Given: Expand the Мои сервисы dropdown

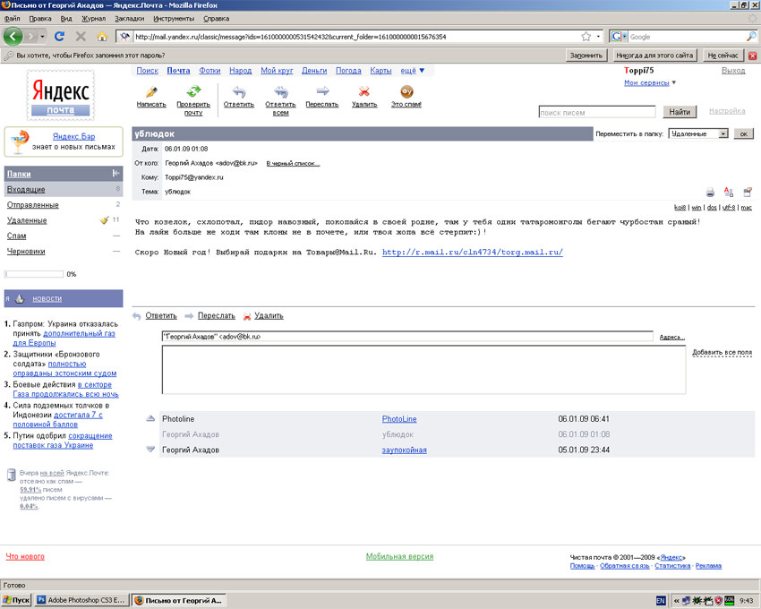Looking at the screenshot, I should coord(650,83).
